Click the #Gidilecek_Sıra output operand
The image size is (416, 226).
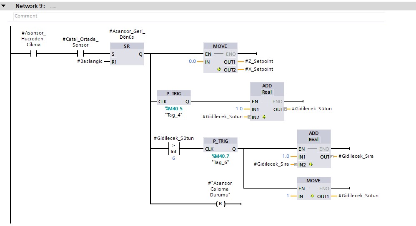[x=356, y=156]
